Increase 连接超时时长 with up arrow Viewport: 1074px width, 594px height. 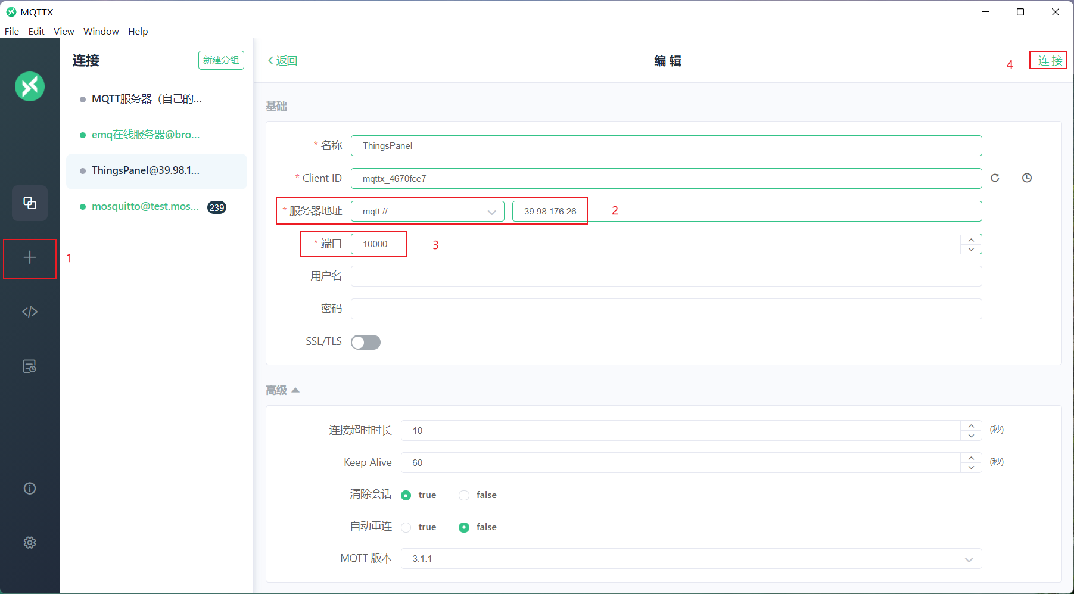click(x=971, y=425)
